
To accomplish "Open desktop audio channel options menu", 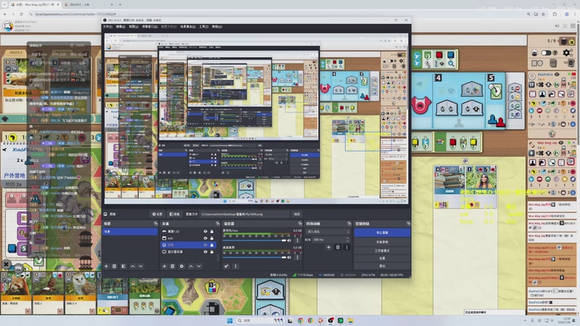I will click(x=297, y=257).
